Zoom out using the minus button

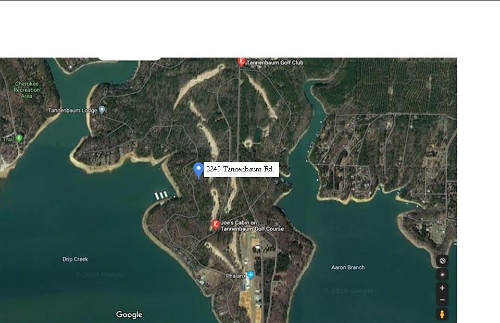click(x=442, y=300)
